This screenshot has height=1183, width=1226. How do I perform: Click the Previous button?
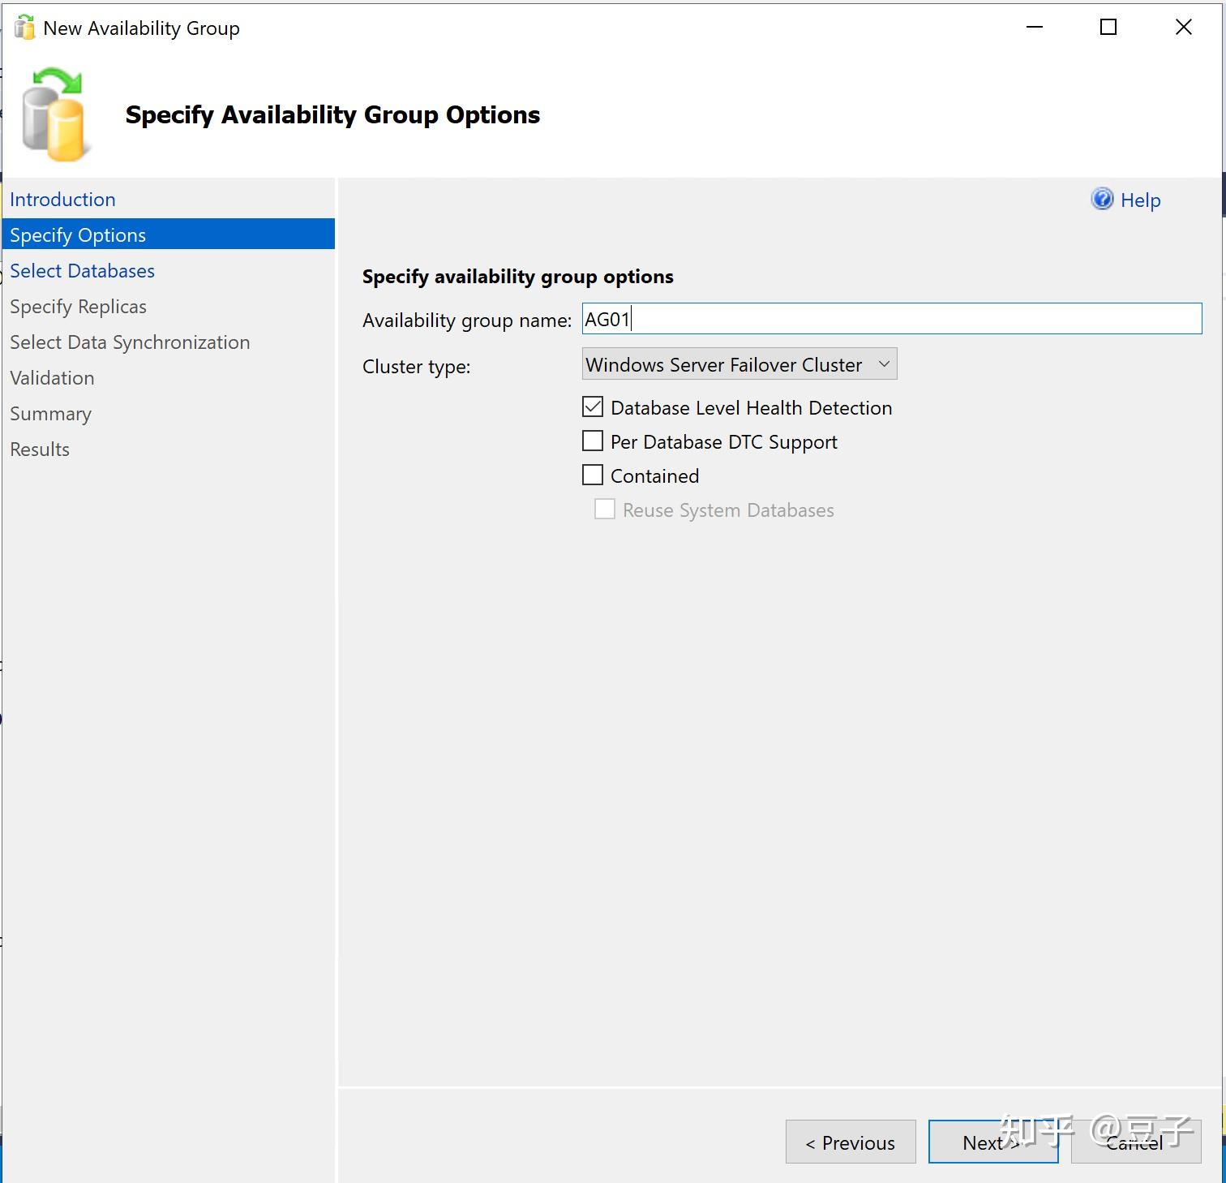(849, 1142)
